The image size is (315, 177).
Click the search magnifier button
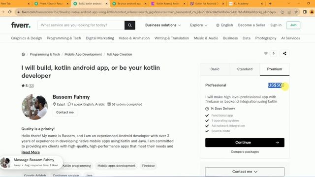pyautogui.click(x=130, y=25)
